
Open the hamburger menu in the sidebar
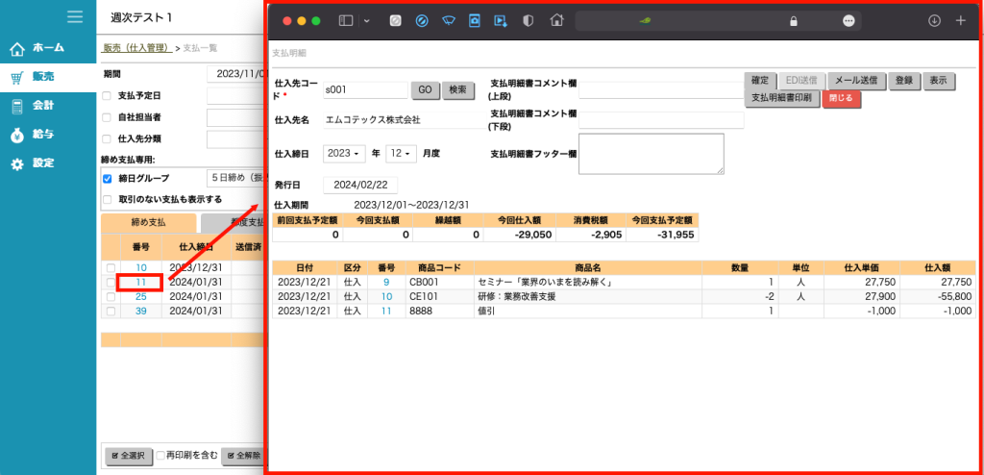click(75, 17)
